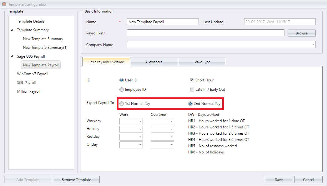Uncheck the Short Hour checkbox
Viewport: 327px width, 186px height.
[192, 80]
